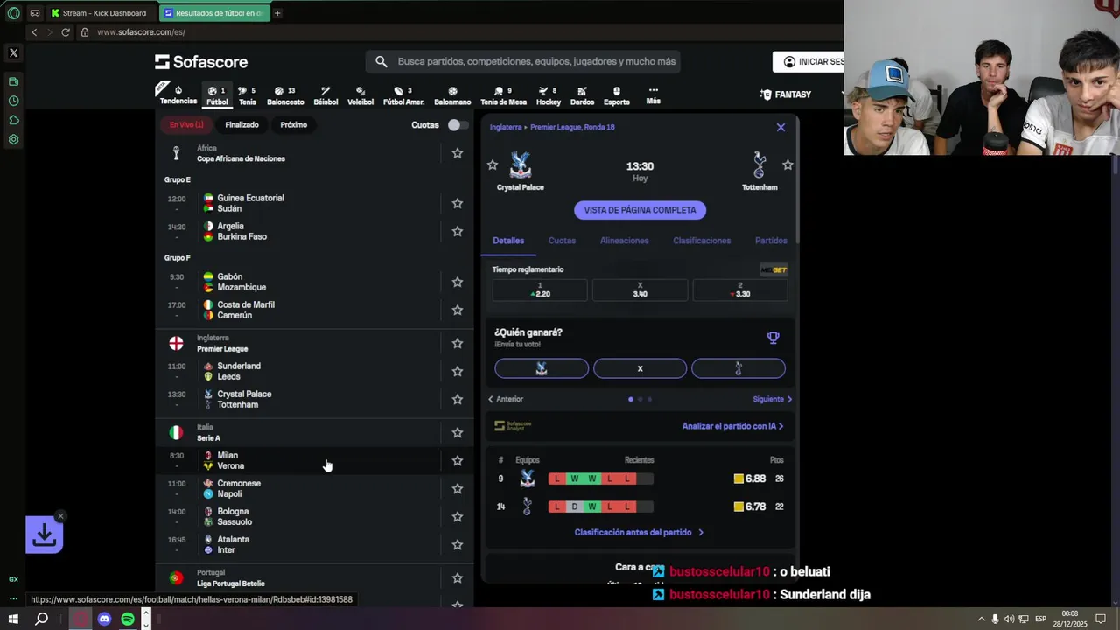Click VISTA DE PÁGINA COMPLETA button
This screenshot has height=630, width=1120.
[640, 210]
